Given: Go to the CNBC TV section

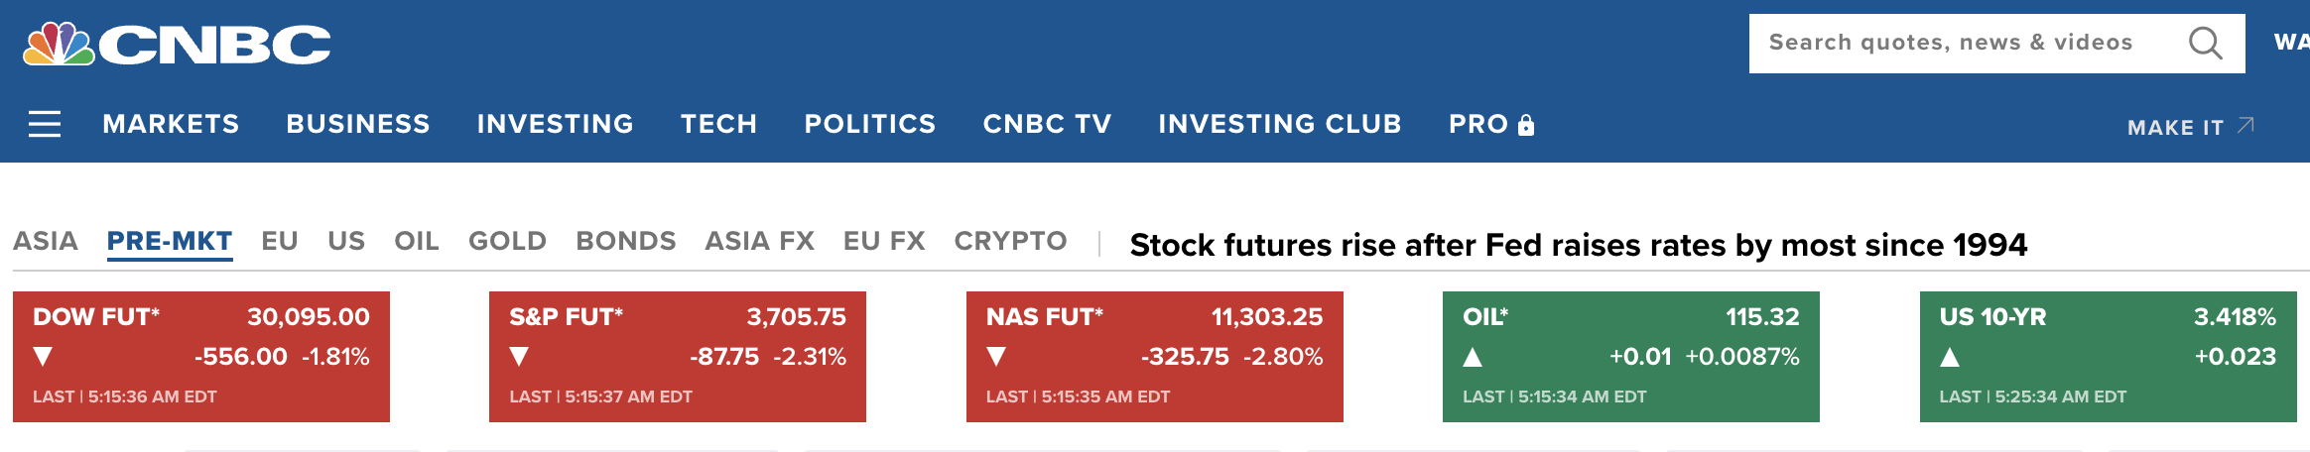Looking at the screenshot, I should click(x=1047, y=124).
